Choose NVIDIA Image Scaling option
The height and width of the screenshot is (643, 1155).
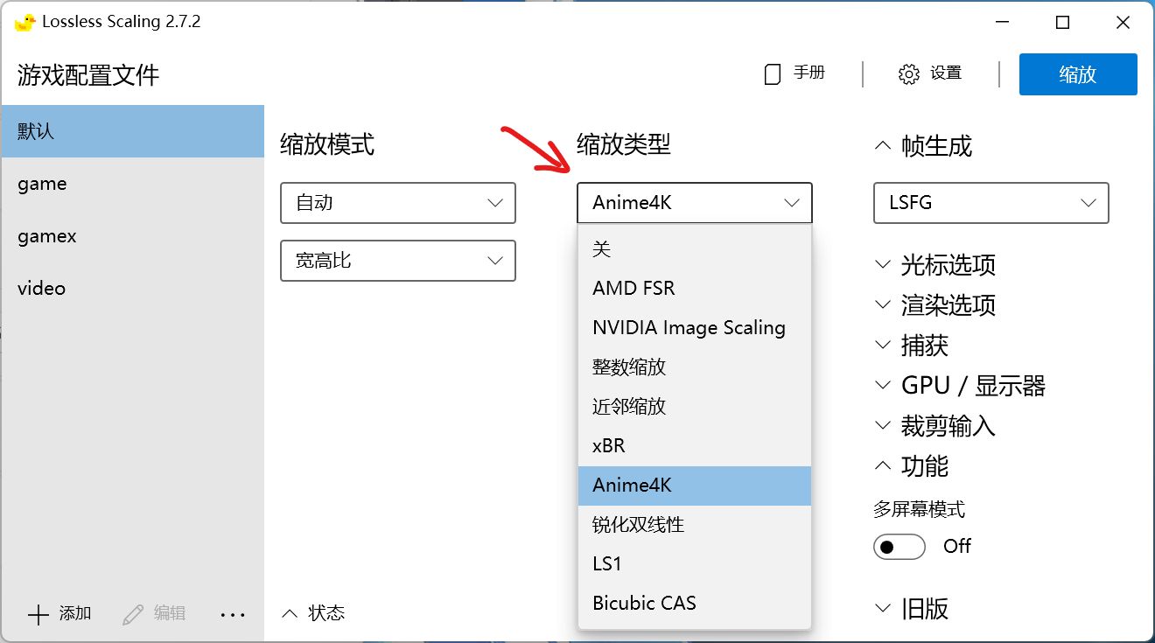[x=689, y=327]
